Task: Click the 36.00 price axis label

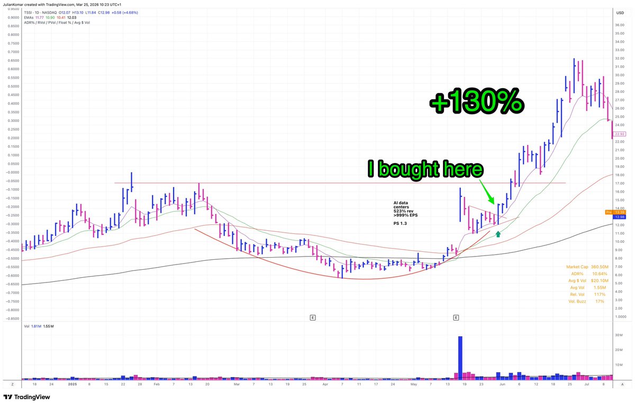Action: pos(620,25)
